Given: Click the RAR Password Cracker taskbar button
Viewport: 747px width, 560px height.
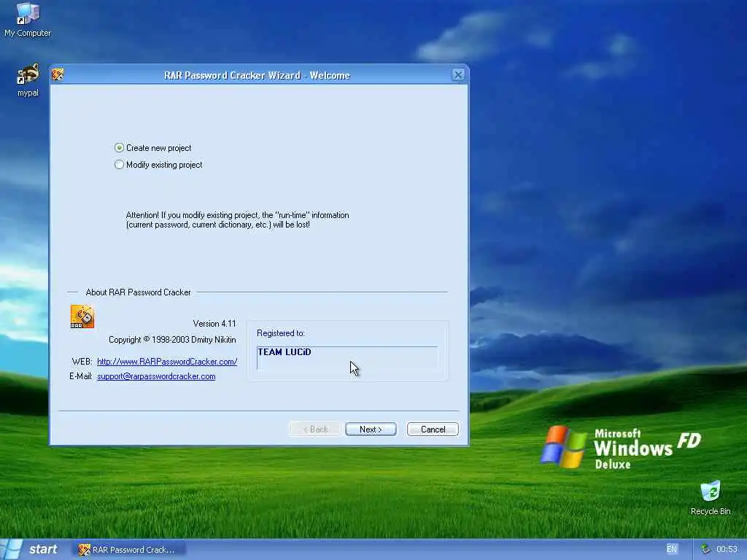Looking at the screenshot, I should point(128,550).
